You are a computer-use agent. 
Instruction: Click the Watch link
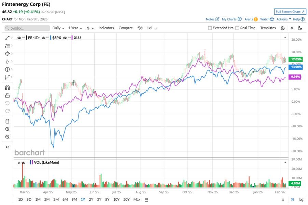[x=265, y=19]
